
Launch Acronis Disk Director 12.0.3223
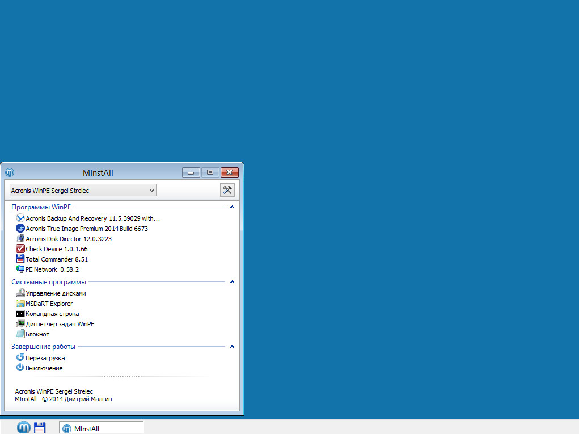[x=69, y=239]
